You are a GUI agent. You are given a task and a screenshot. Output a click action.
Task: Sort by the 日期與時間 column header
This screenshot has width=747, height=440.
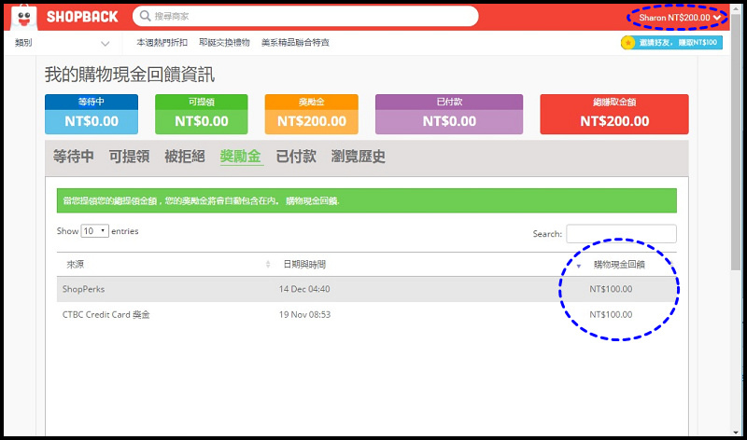tap(304, 264)
